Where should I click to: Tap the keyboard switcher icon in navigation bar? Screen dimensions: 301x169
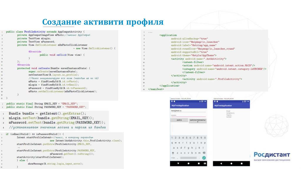coord(205,163)
